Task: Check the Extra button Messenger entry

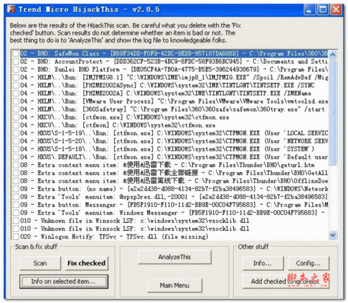Action: tap(16, 205)
